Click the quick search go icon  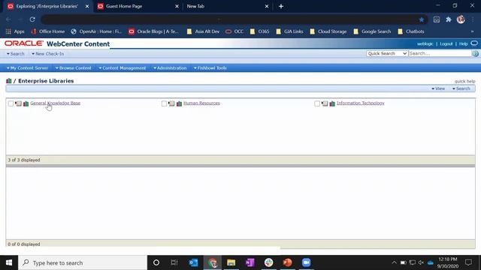[476, 53]
